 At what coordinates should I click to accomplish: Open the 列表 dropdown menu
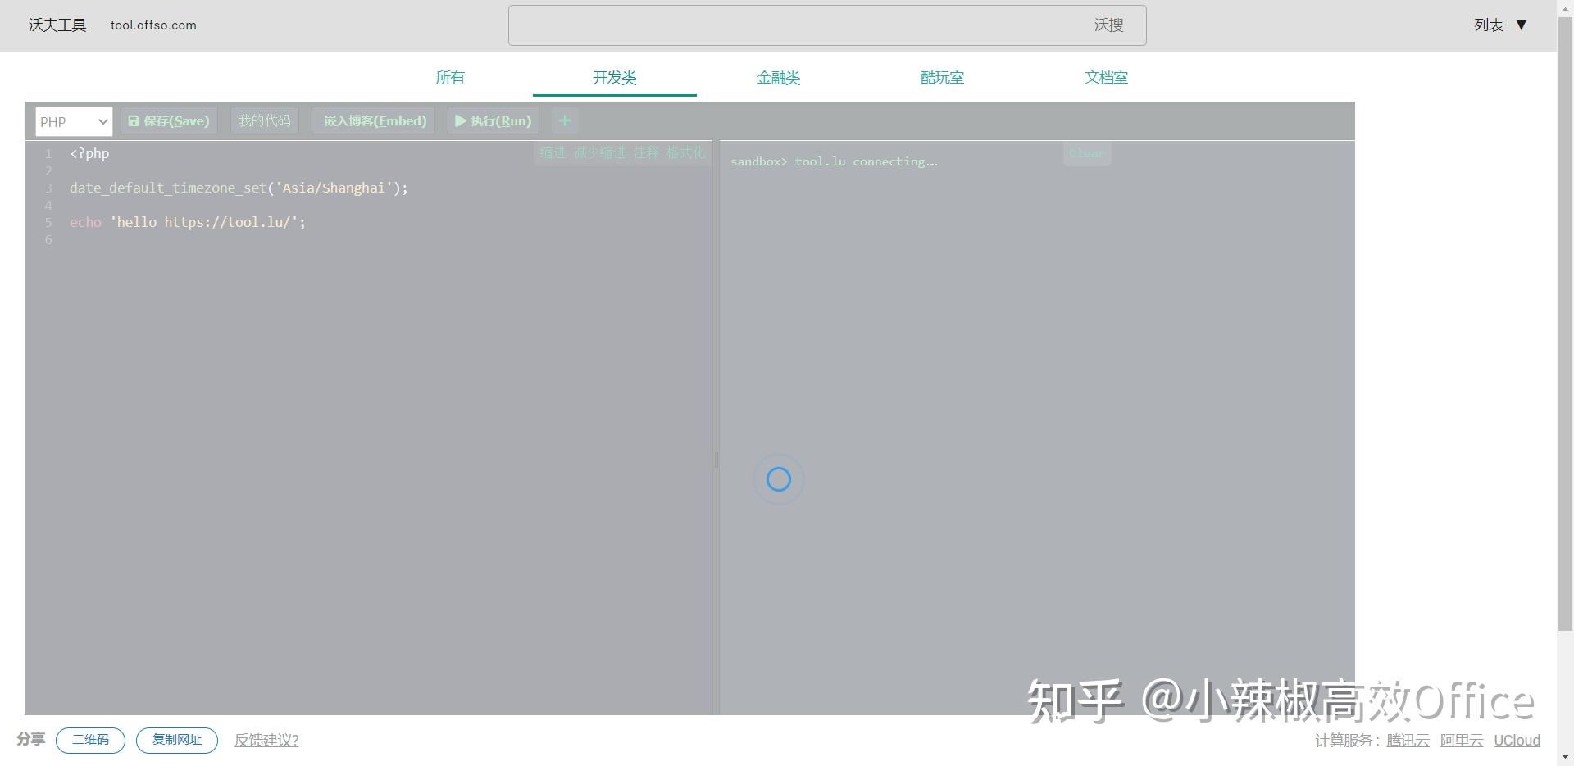[x=1499, y=25]
